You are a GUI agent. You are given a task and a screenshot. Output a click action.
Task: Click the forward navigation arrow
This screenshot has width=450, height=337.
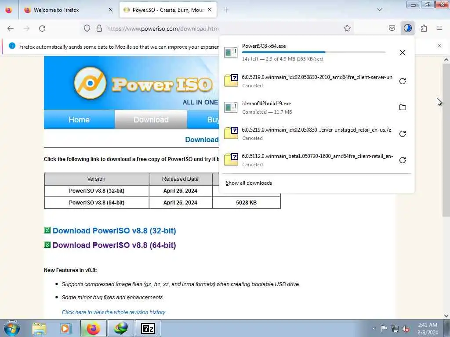tap(26, 29)
